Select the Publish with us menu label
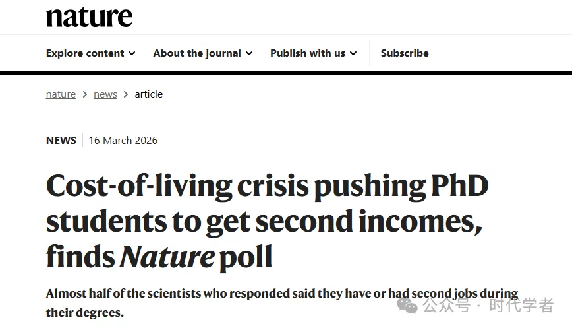The image size is (572, 328). tap(308, 53)
